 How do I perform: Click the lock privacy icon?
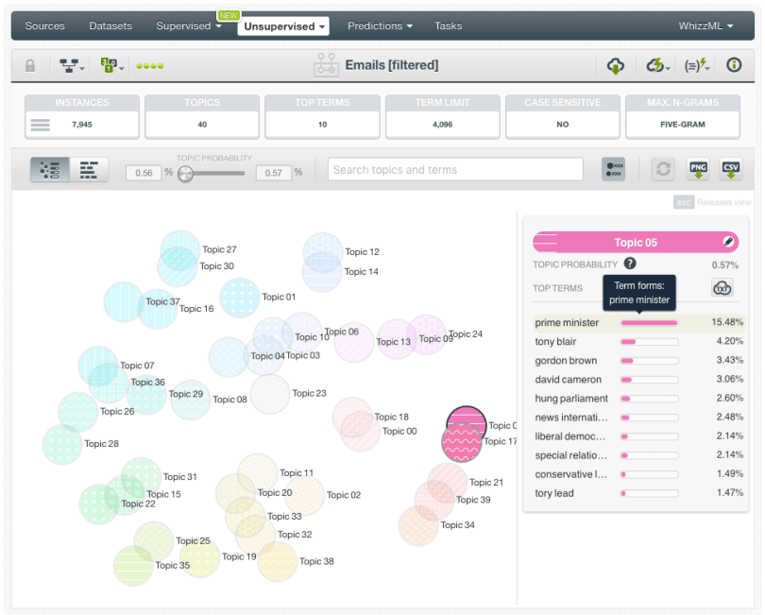pyautogui.click(x=30, y=66)
